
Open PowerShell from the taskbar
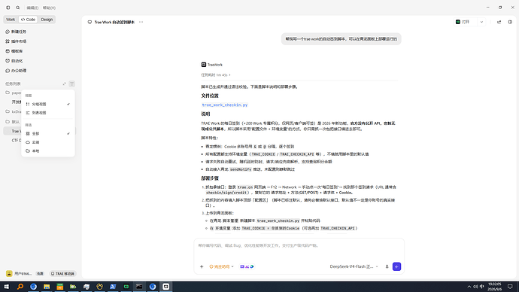point(113,287)
